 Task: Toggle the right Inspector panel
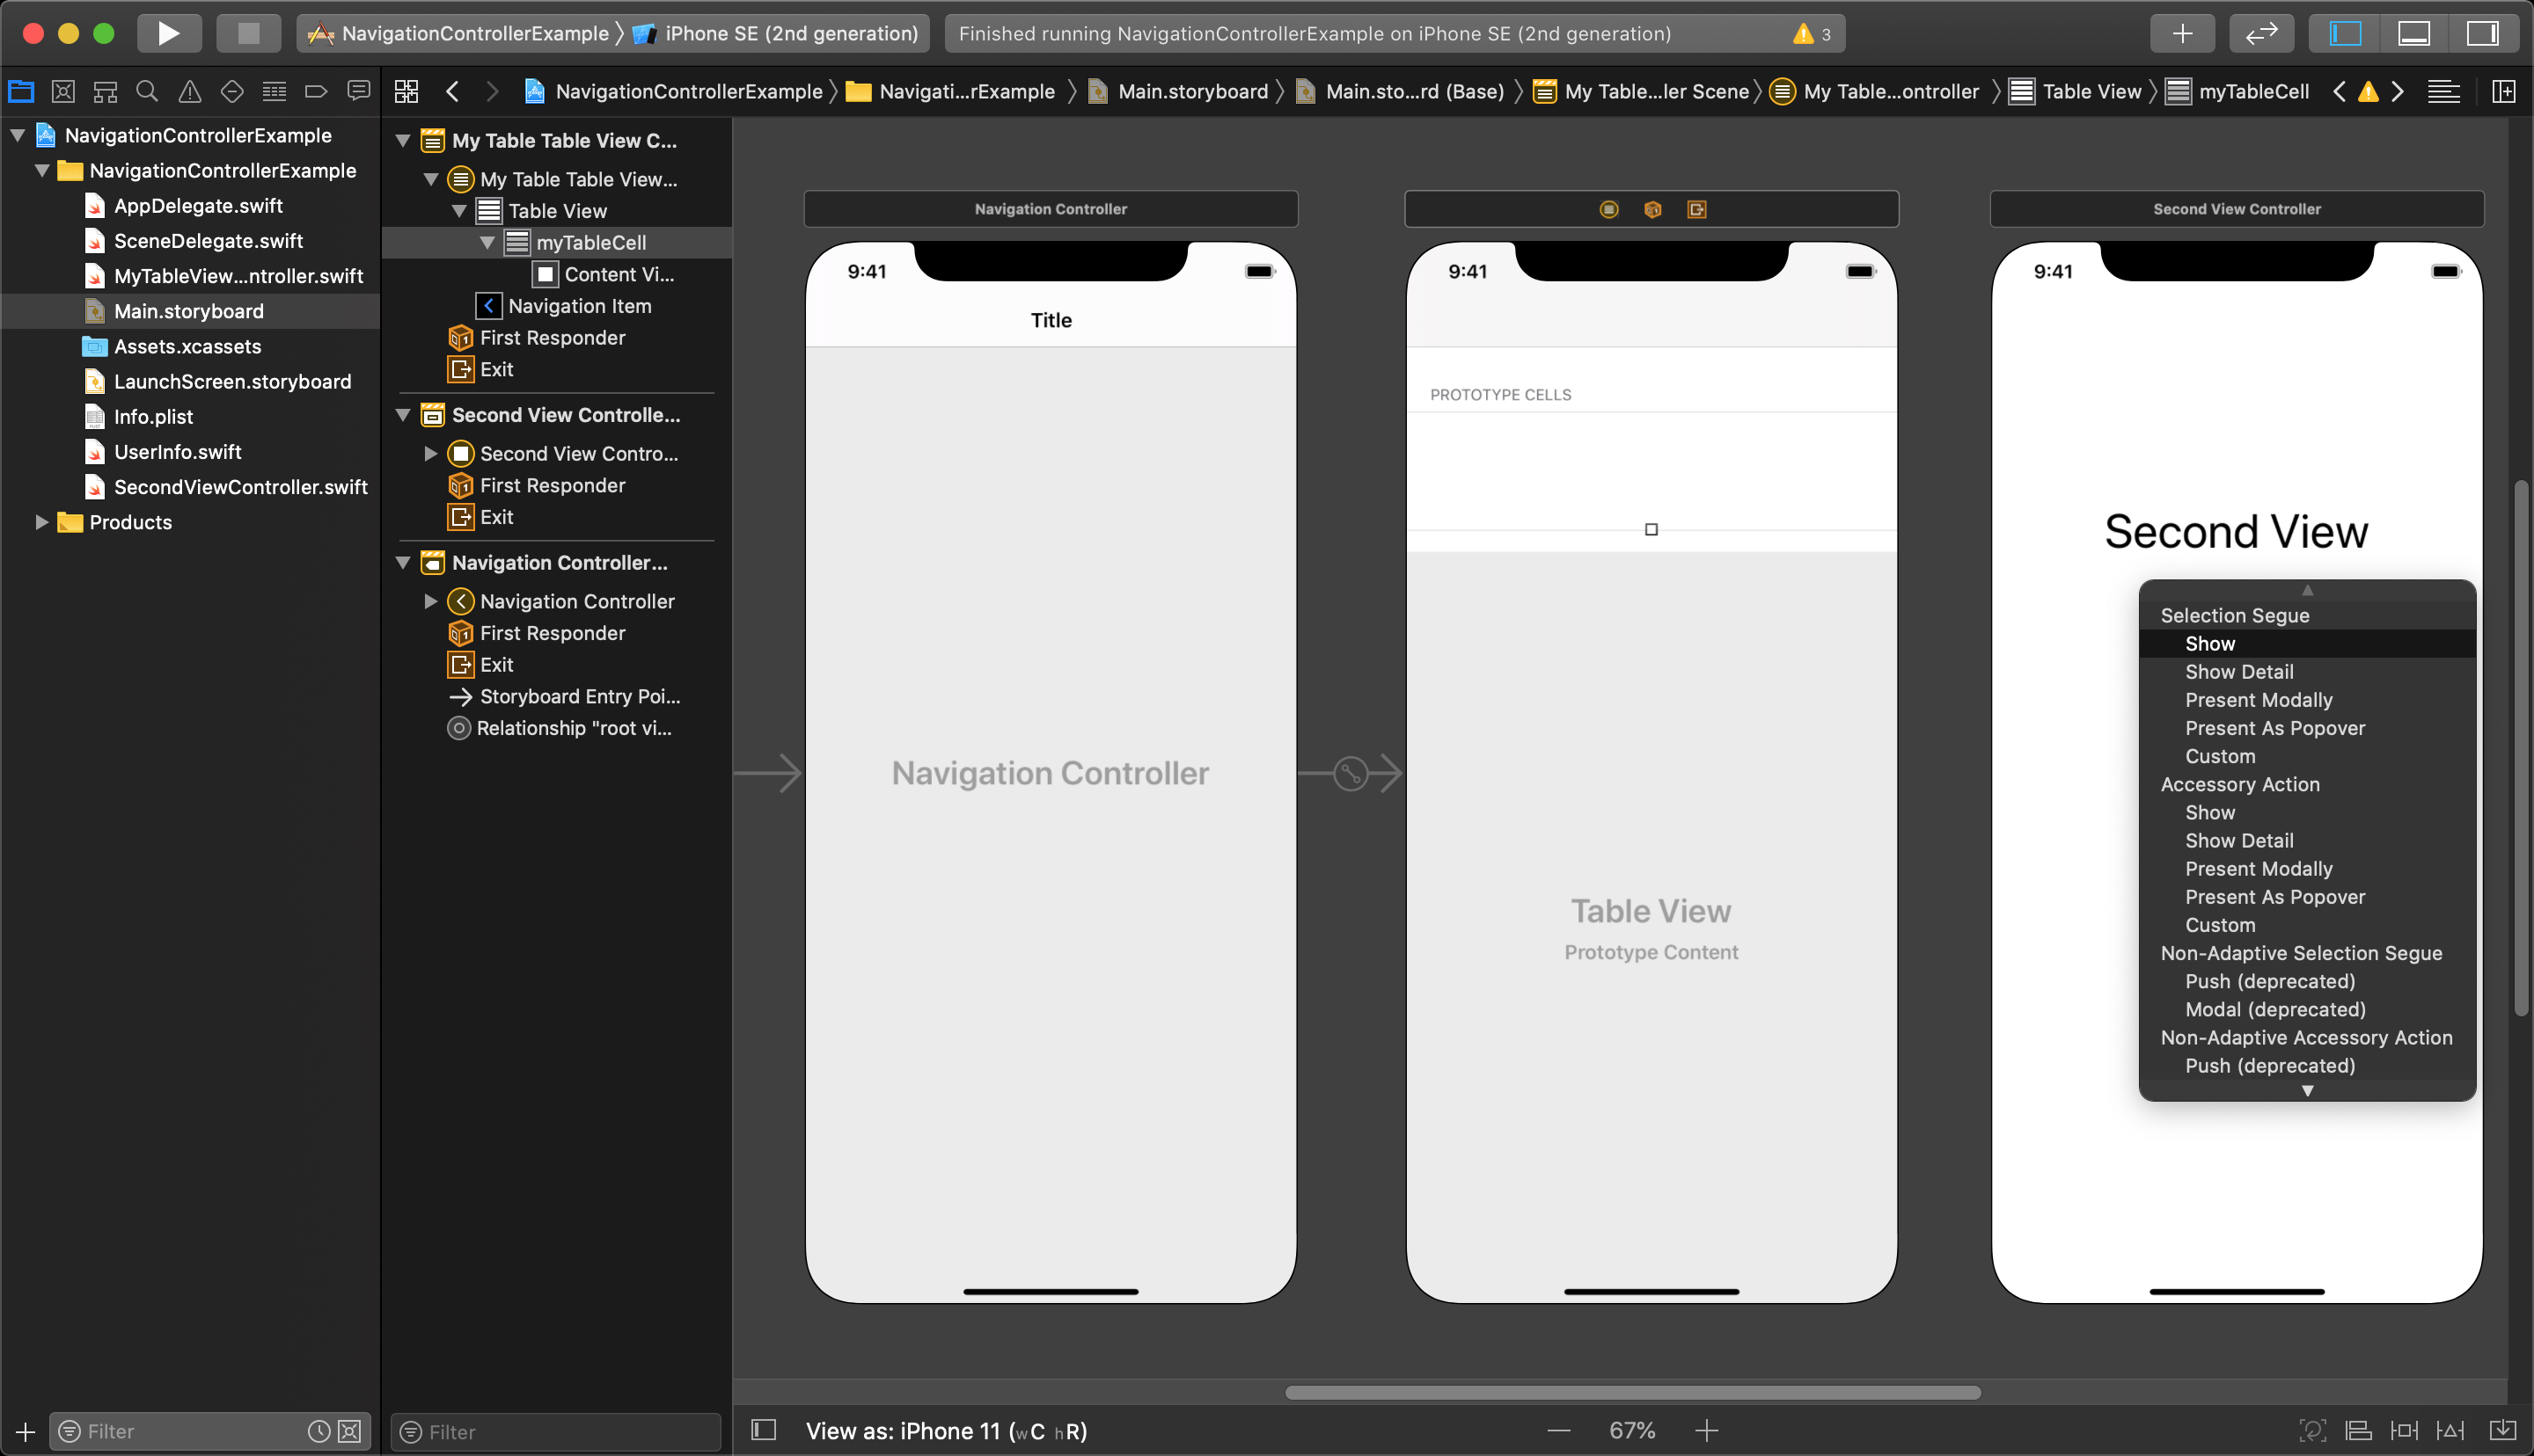pyautogui.click(x=2482, y=33)
